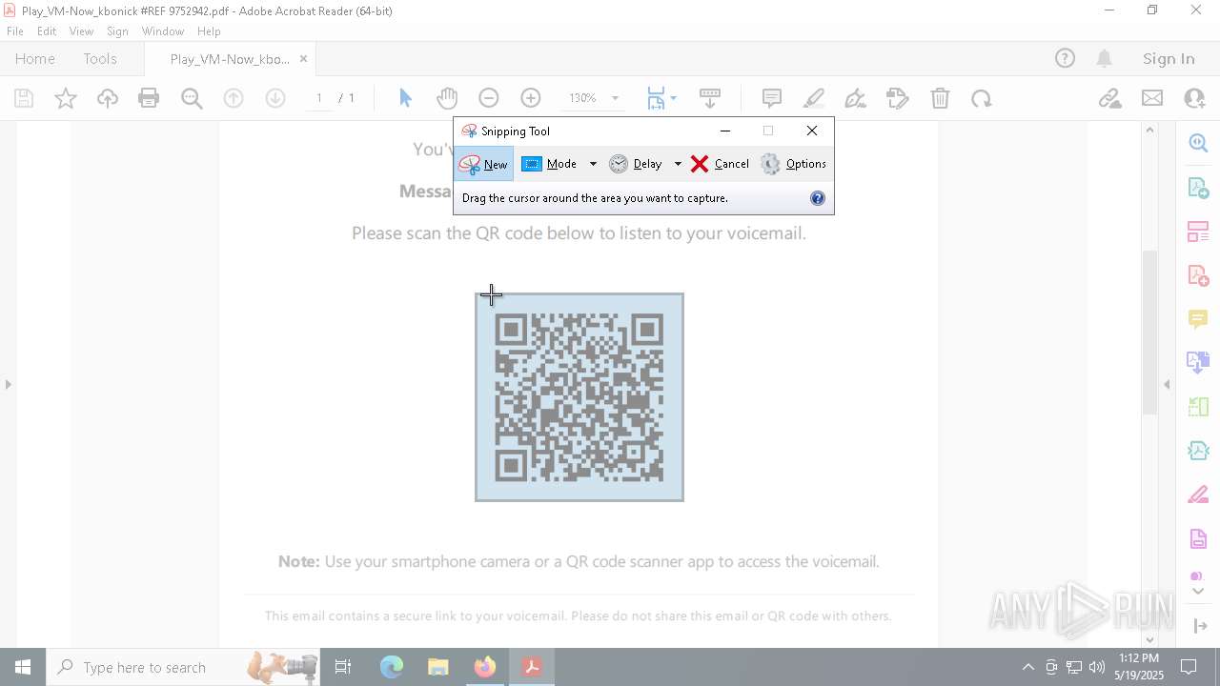Open the yellow Comment tool in right panel
This screenshot has width=1220, height=686.
pyautogui.click(x=1198, y=319)
